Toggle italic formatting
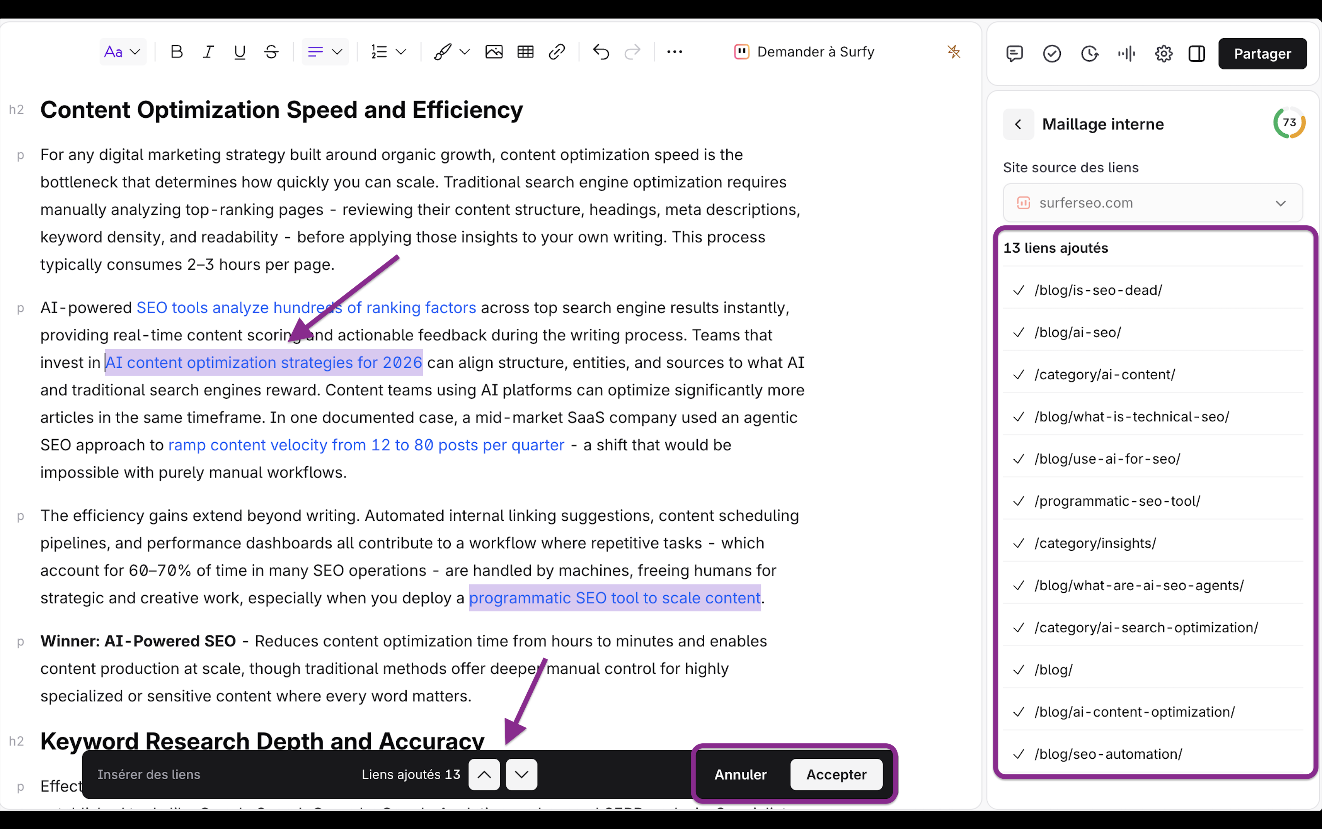Image resolution: width=1322 pixels, height=829 pixels. pyautogui.click(x=208, y=52)
